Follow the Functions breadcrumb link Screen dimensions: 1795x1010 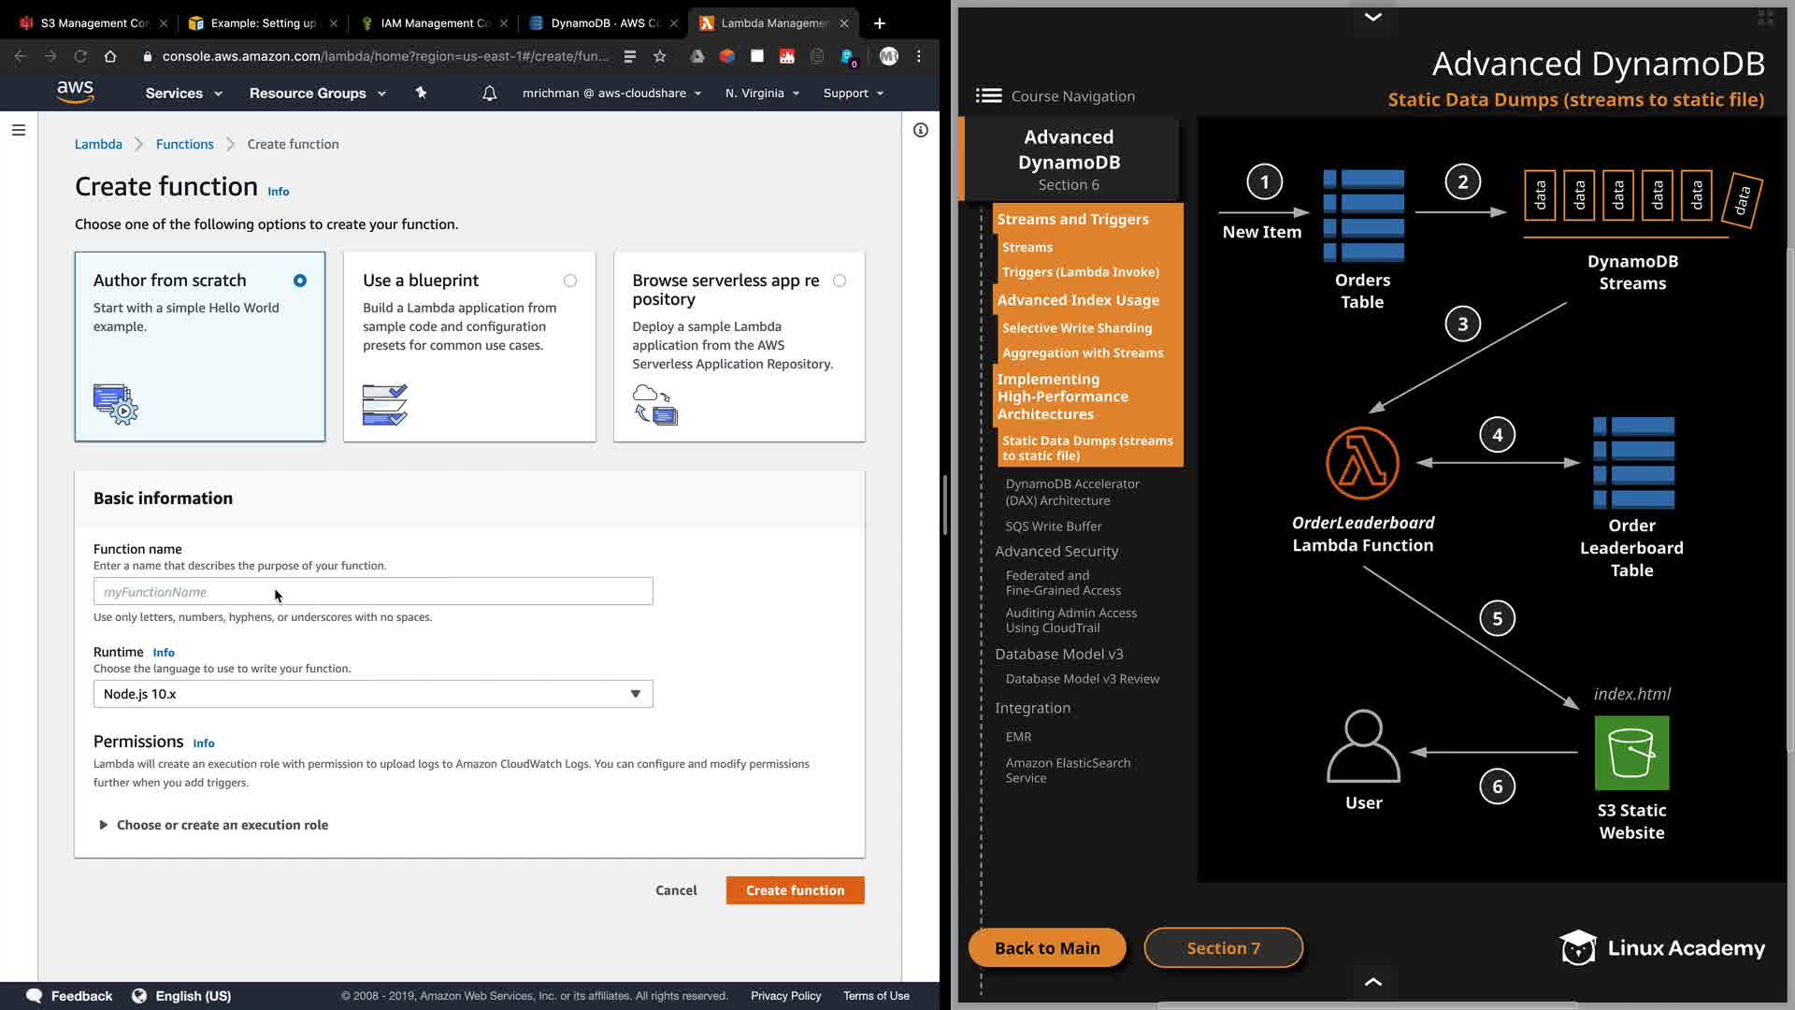click(x=184, y=144)
